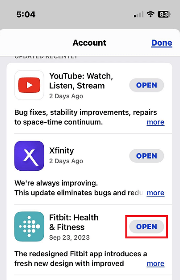Screen dimensions: 180x280
Task: Open the YouTube app
Action: (x=147, y=85)
